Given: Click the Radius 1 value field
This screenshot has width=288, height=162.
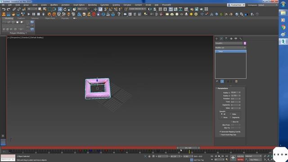Looking at the screenshot, I should coord(234,92).
